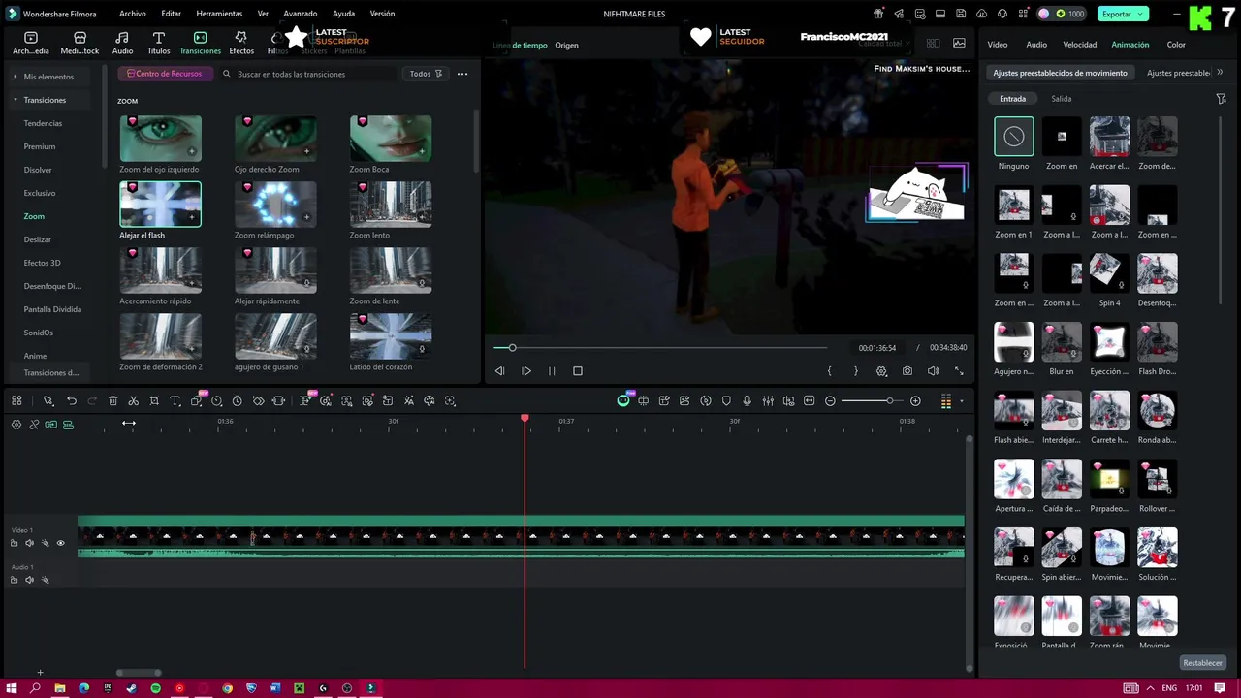1241x698 pixels.
Task: Click the voice-over microphone icon
Action: (747, 401)
